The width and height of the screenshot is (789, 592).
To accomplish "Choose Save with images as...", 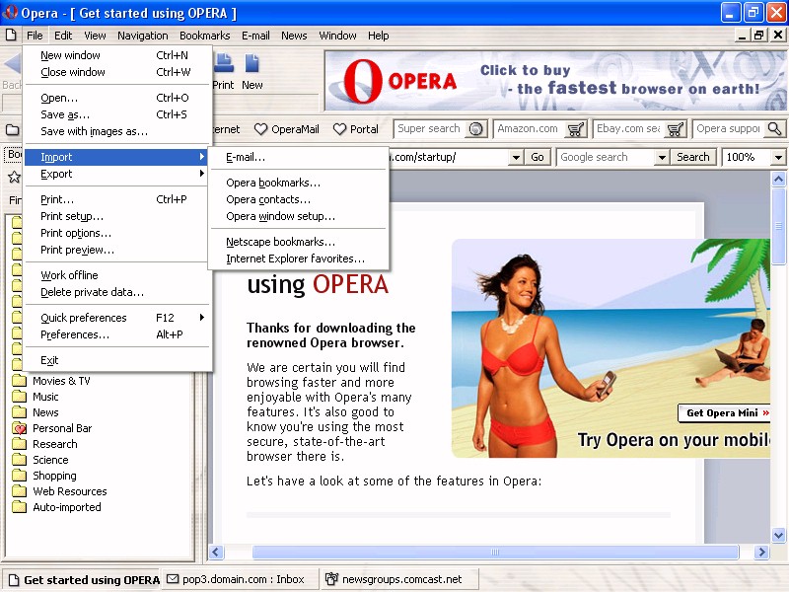I will pos(117,131).
